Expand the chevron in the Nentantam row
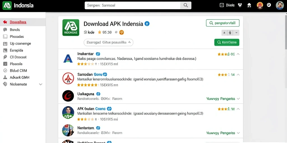Screen dimensions: 287x143 click(238, 133)
